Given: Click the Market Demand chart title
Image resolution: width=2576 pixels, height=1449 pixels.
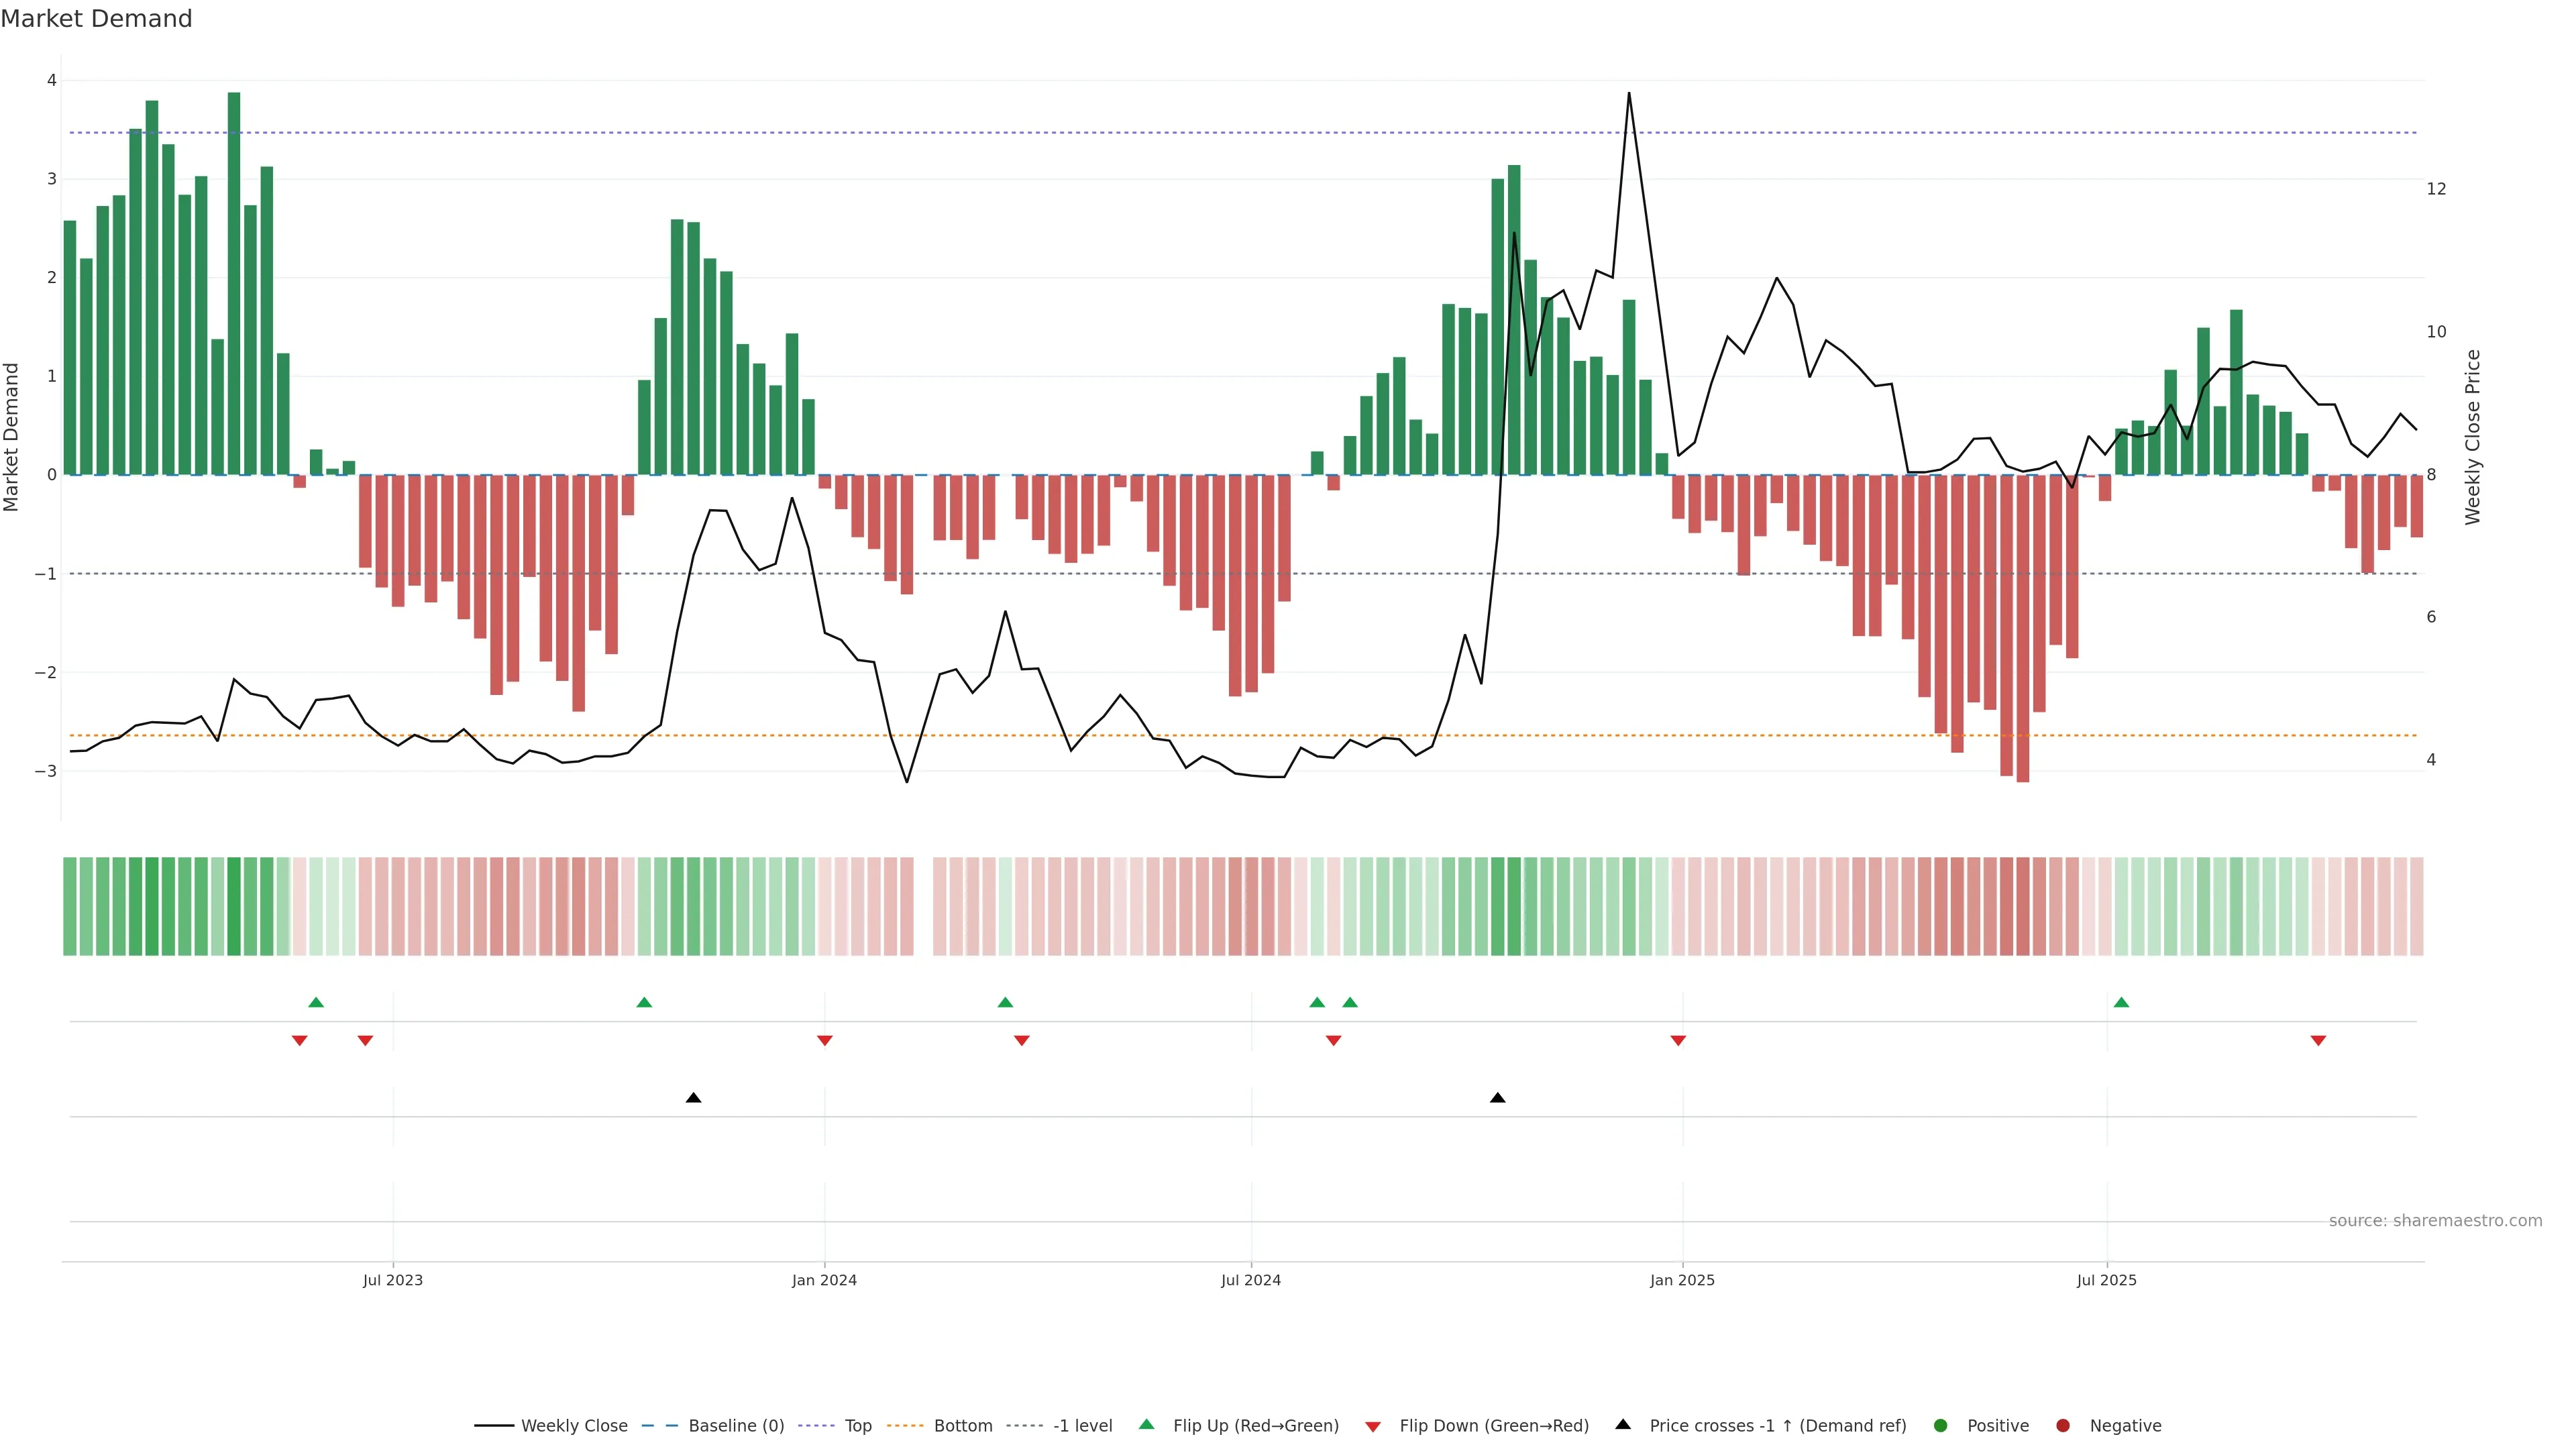Looking at the screenshot, I should (96, 19).
